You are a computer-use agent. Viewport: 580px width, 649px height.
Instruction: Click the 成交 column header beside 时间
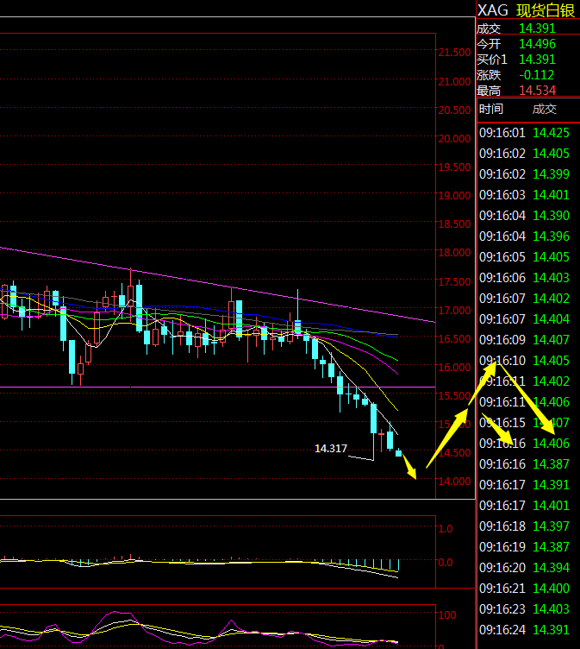(x=545, y=109)
